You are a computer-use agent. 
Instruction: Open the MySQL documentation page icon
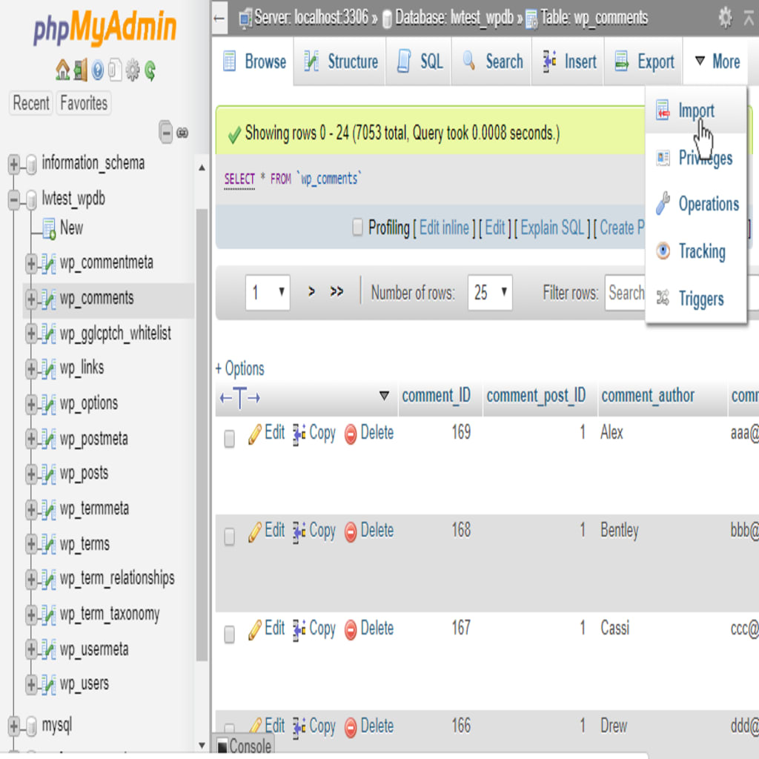pos(115,70)
